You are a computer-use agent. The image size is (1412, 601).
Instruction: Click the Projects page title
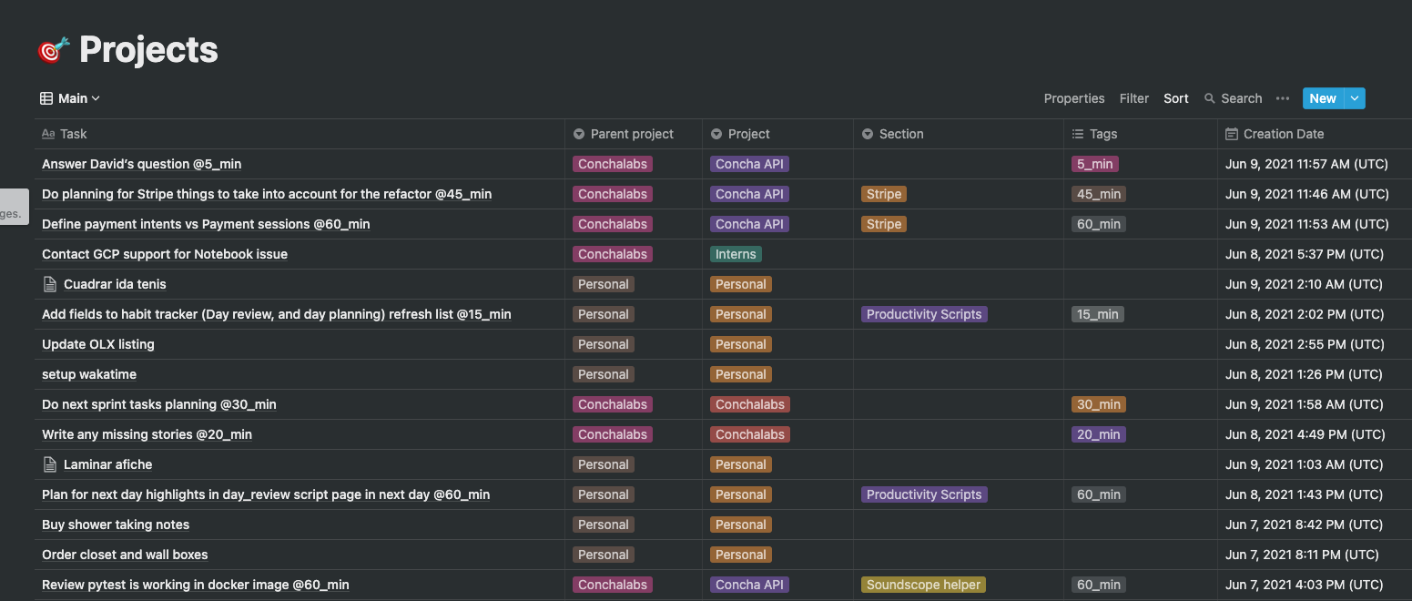148,50
